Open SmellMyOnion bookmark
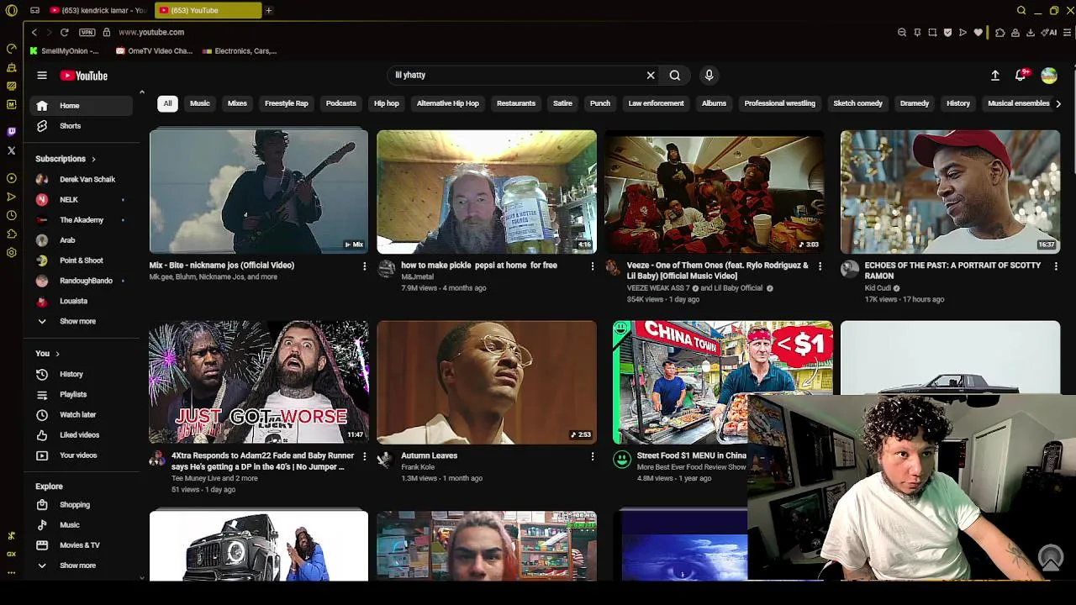1076x605 pixels. [65, 51]
